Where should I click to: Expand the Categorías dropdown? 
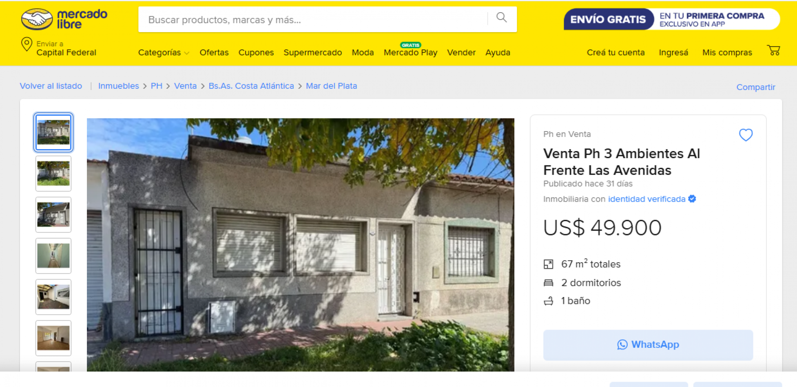pos(164,53)
